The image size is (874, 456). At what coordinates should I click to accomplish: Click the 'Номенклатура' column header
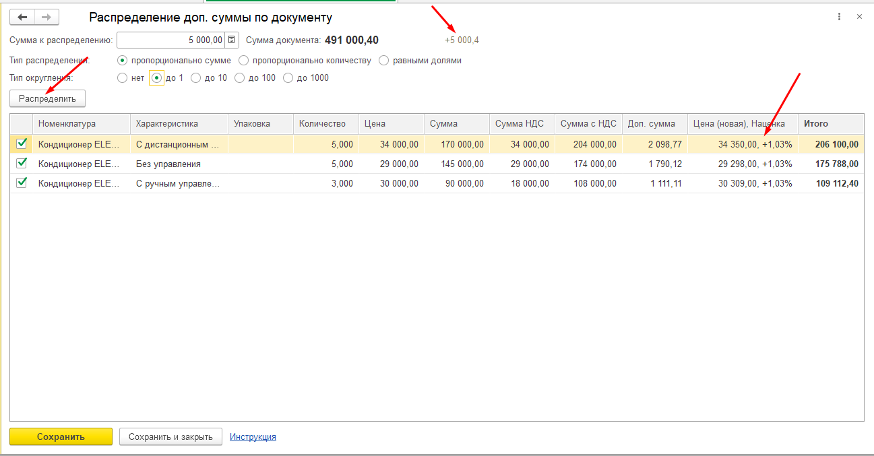[x=81, y=124]
